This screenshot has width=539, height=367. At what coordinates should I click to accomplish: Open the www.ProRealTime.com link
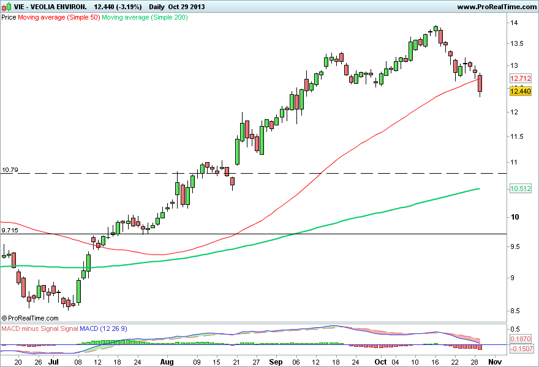pyautogui.click(x=497, y=7)
